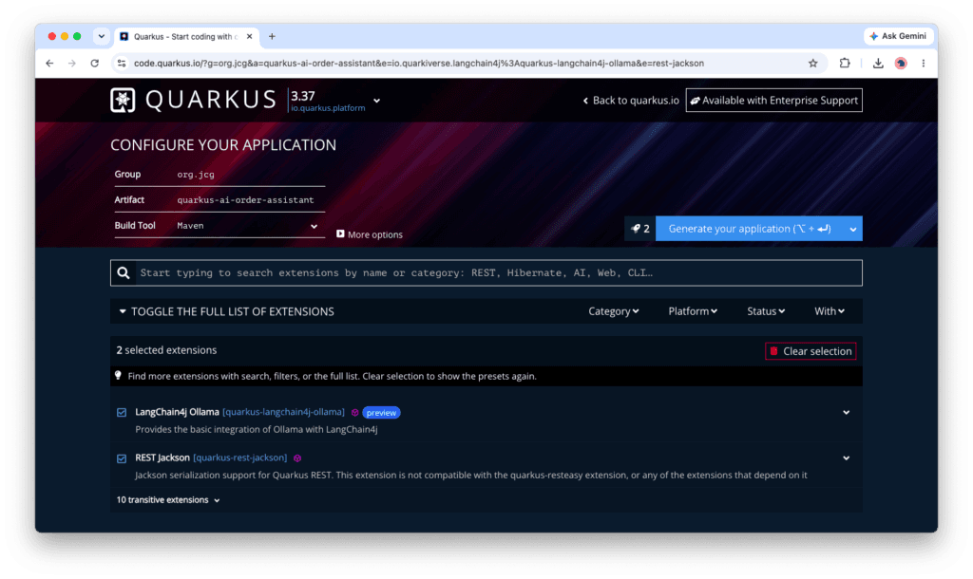Click the red trash icon in Clear selection
This screenshot has height=579, width=973.
(x=773, y=351)
